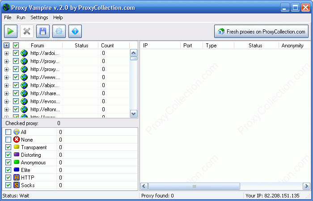Image resolution: width=313 pixels, height=201 pixels.
Task: Select the http://eltonr... forum row text
Action: [45, 109]
